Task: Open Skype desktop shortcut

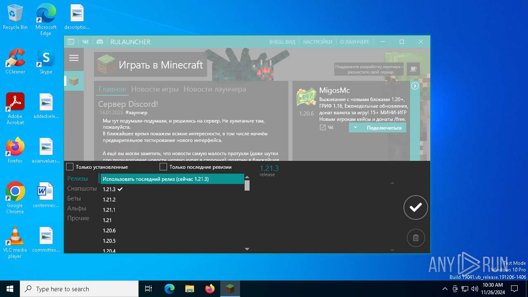Action: 46,61
